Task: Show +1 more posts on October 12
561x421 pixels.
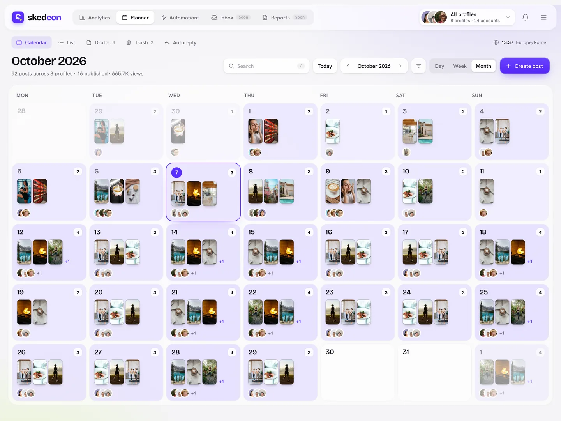Action: [x=67, y=261]
